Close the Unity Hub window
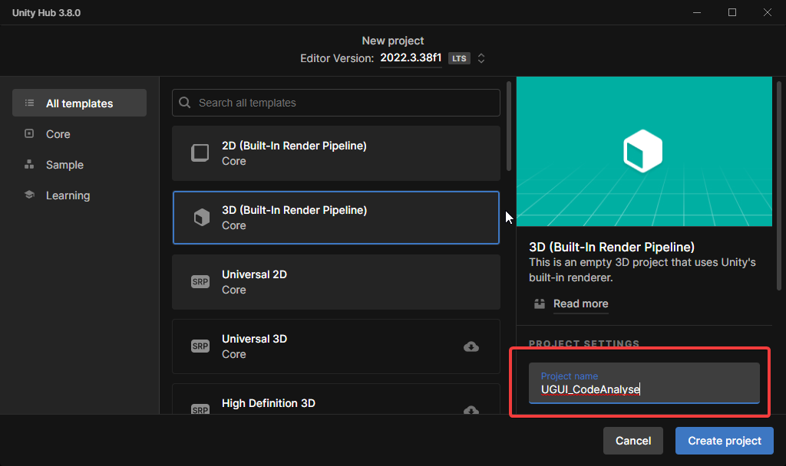This screenshot has width=786, height=466. coord(768,12)
